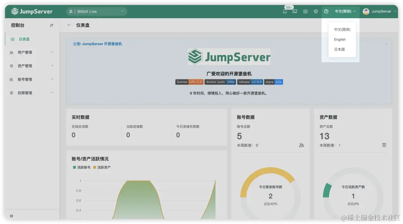
Task: Click the back arrow beside 仪表盘 title
Action: (x=69, y=25)
